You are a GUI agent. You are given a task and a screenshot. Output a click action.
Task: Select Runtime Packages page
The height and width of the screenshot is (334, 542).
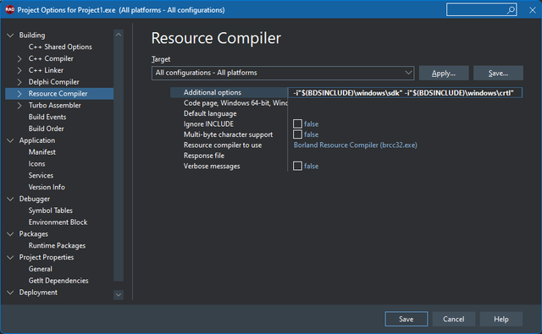coord(57,246)
